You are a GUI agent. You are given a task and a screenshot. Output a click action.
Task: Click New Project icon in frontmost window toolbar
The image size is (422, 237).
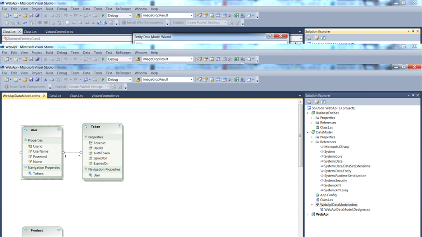point(7,79)
